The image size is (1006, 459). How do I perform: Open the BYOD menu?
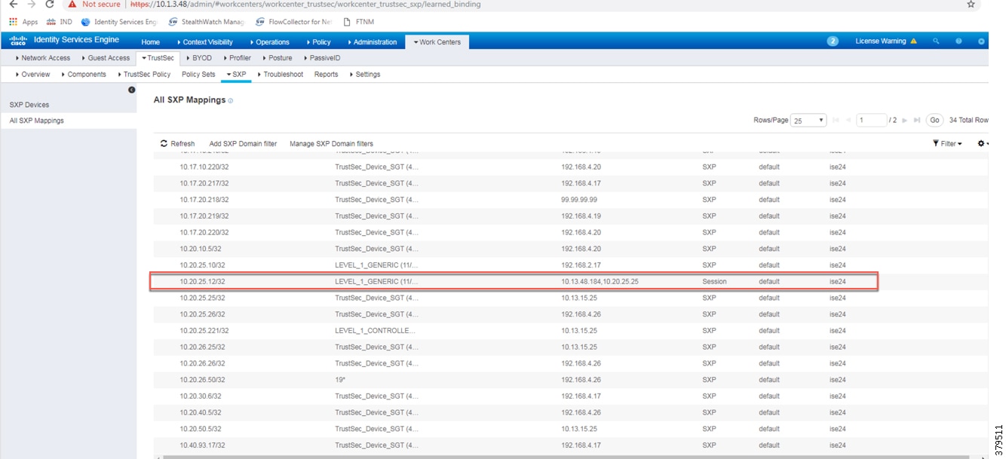198,58
